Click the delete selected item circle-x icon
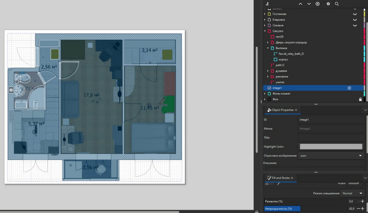Screen dimensions: 368x213 (x=318, y=4)
